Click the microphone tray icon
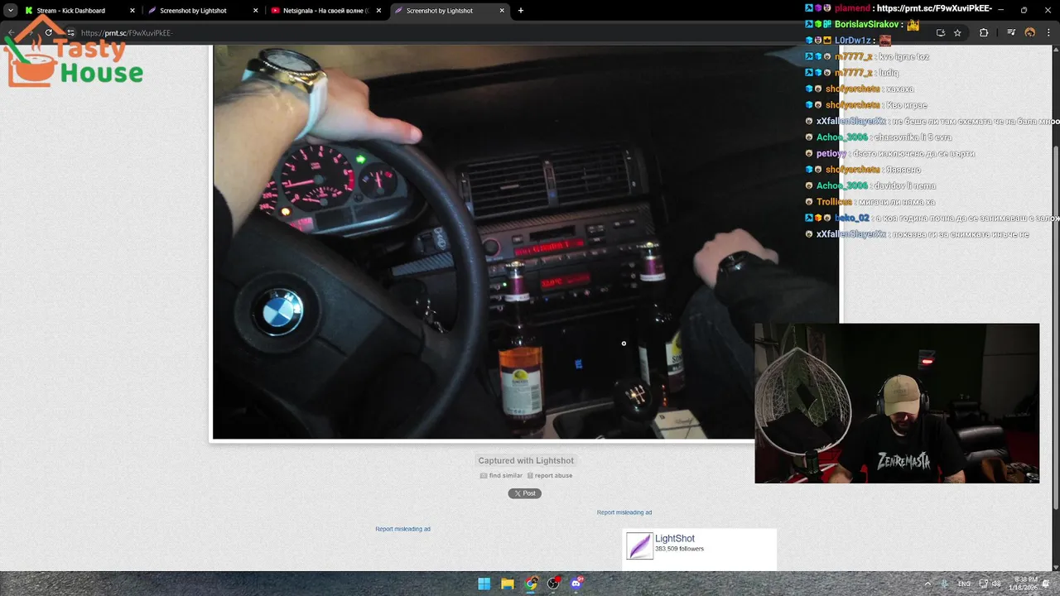The width and height of the screenshot is (1060, 596). (945, 584)
